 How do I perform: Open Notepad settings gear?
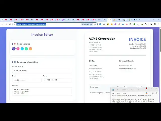click(x=156, y=93)
